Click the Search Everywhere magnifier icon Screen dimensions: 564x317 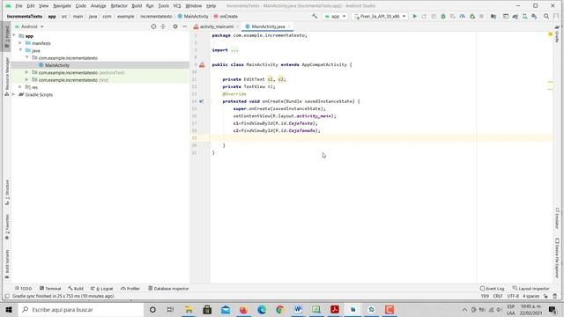546,16
